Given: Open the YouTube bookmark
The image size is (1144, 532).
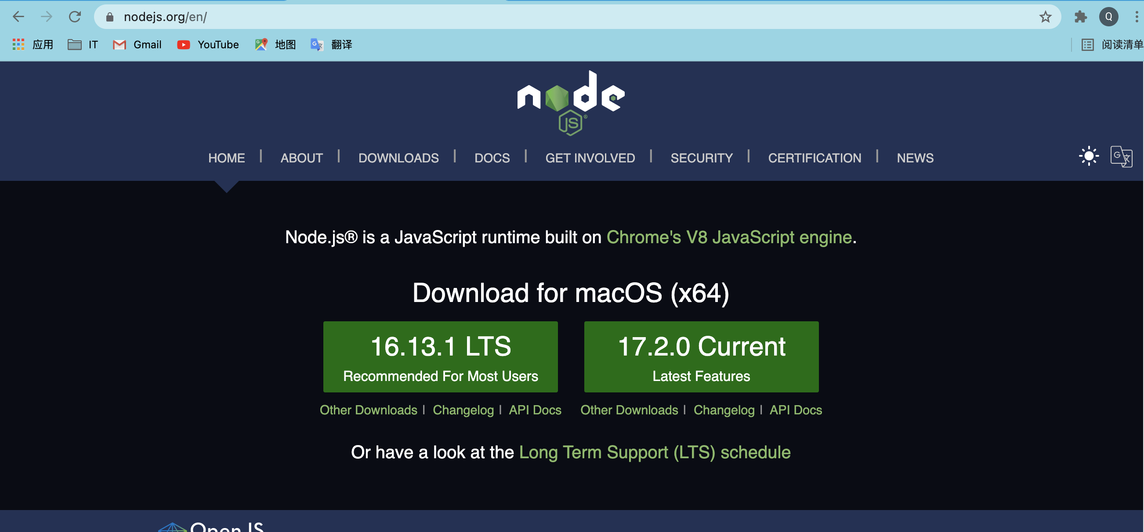Looking at the screenshot, I should [208, 44].
